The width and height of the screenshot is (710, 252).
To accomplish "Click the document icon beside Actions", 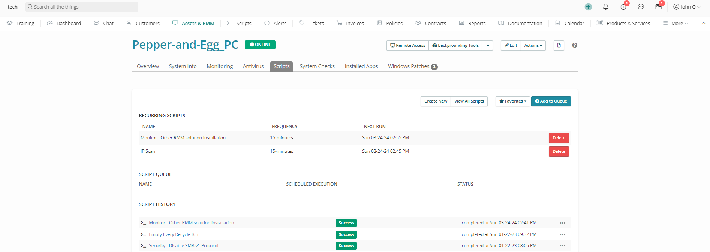I will tap(559, 45).
